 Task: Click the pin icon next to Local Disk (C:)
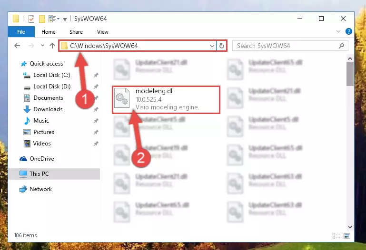pyautogui.click(x=96, y=75)
